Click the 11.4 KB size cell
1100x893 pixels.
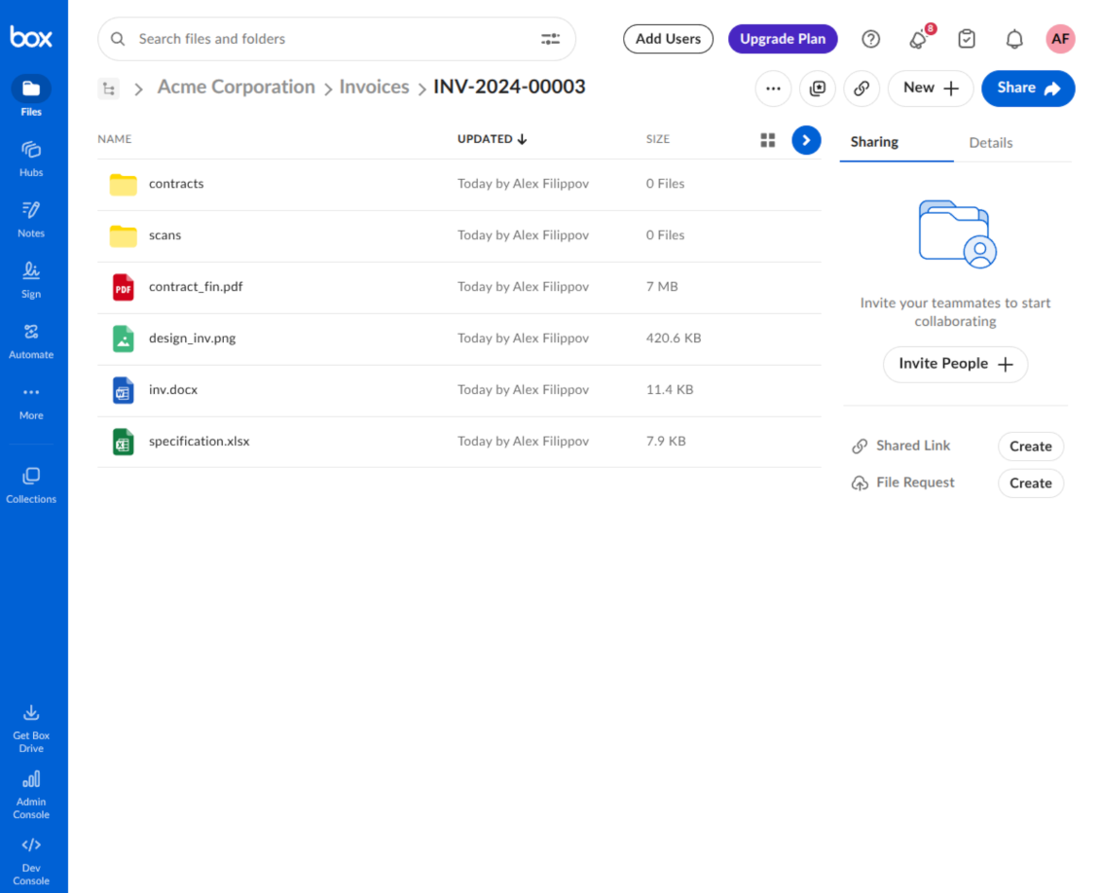pyautogui.click(x=670, y=390)
